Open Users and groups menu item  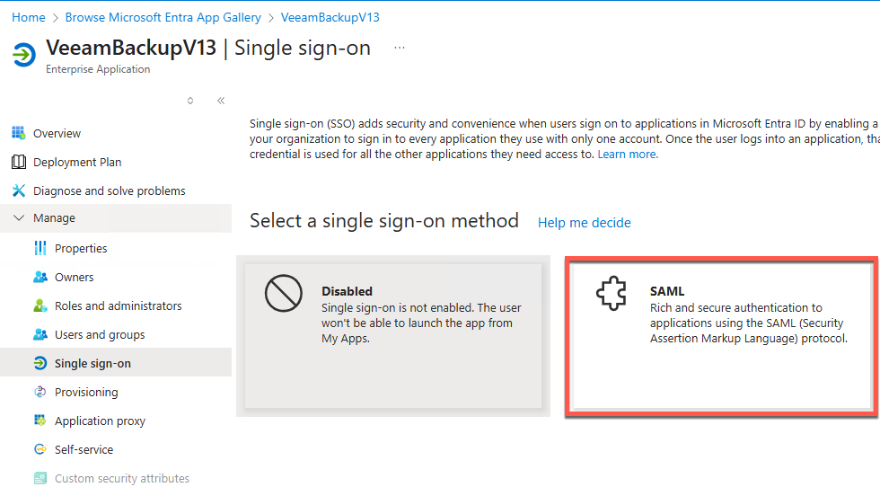[x=100, y=334]
